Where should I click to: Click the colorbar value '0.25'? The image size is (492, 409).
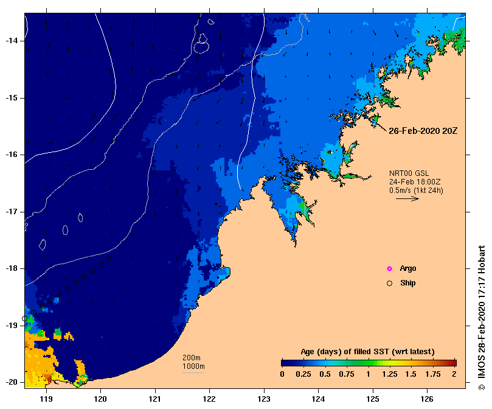click(x=303, y=374)
